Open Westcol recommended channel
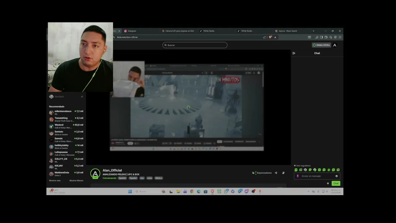This screenshot has height=223, width=396. pyautogui.click(x=66, y=126)
